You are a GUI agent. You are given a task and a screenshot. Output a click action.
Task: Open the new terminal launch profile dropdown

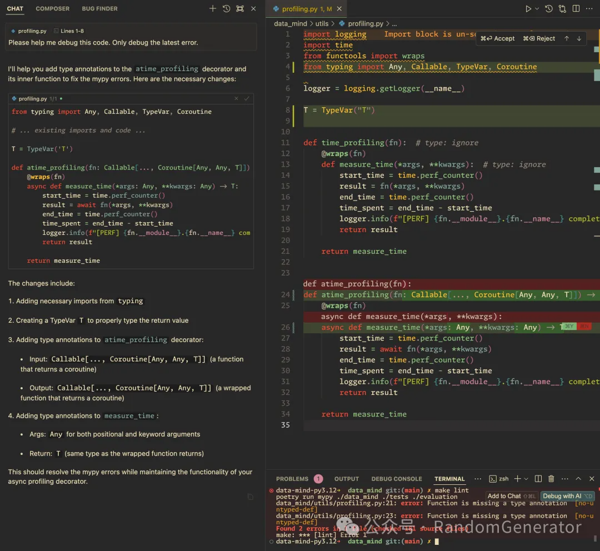coord(526,479)
